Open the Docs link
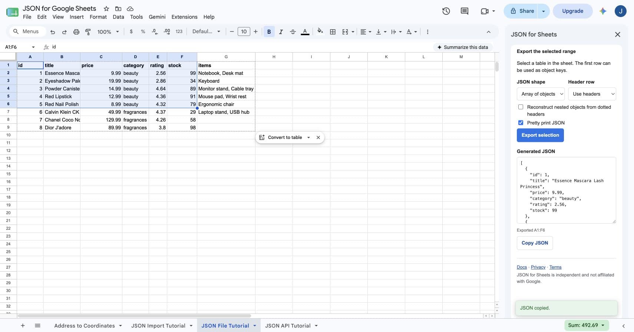This screenshot has width=634, height=332. click(x=522, y=267)
